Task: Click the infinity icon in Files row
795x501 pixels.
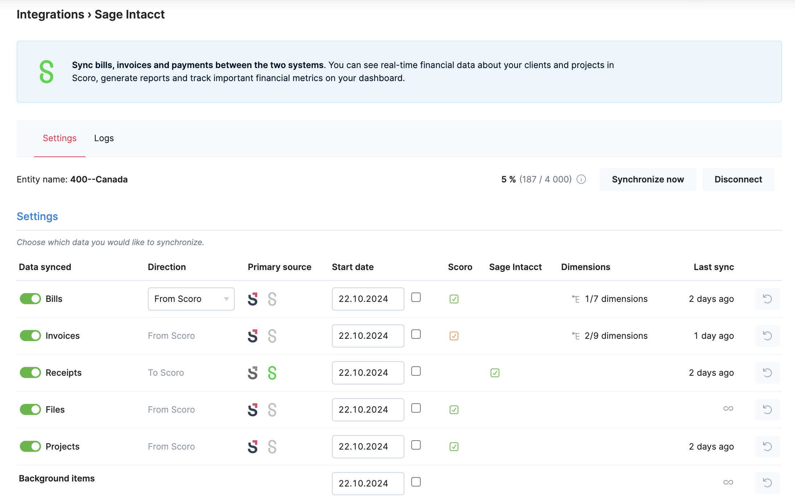Action: pyautogui.click(x=728, y=409)
